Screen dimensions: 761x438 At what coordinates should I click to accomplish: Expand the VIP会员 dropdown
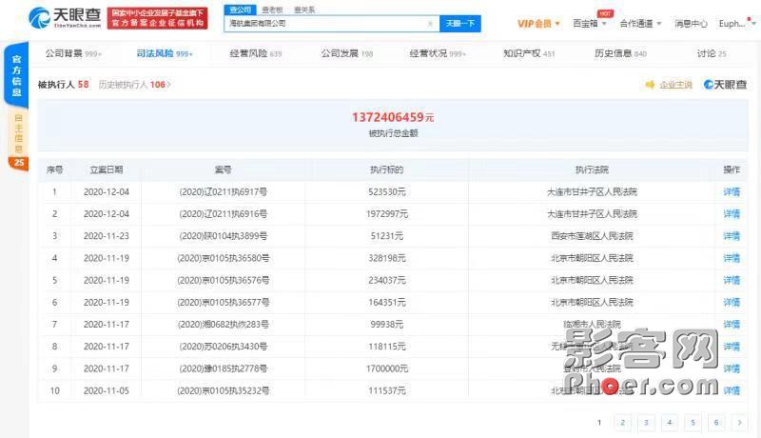click(538, 23)
